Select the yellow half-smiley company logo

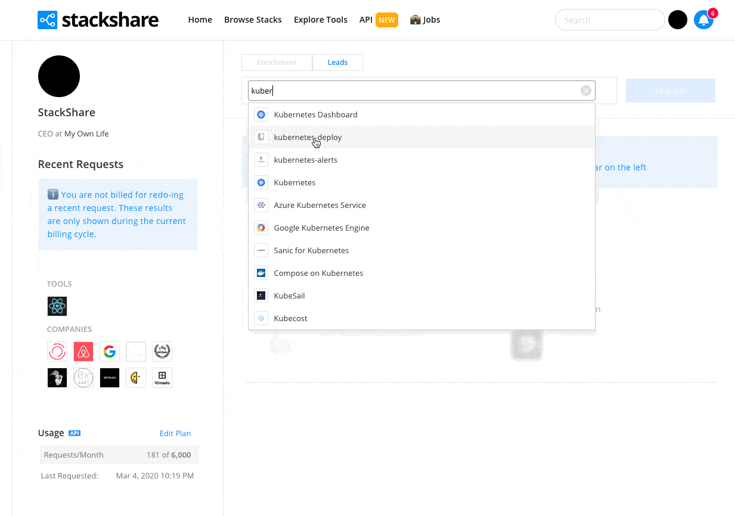click(136, 378)
